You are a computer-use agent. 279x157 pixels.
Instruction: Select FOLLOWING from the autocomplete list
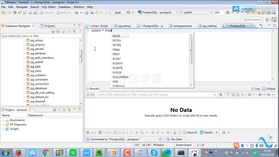pos(120,77)
